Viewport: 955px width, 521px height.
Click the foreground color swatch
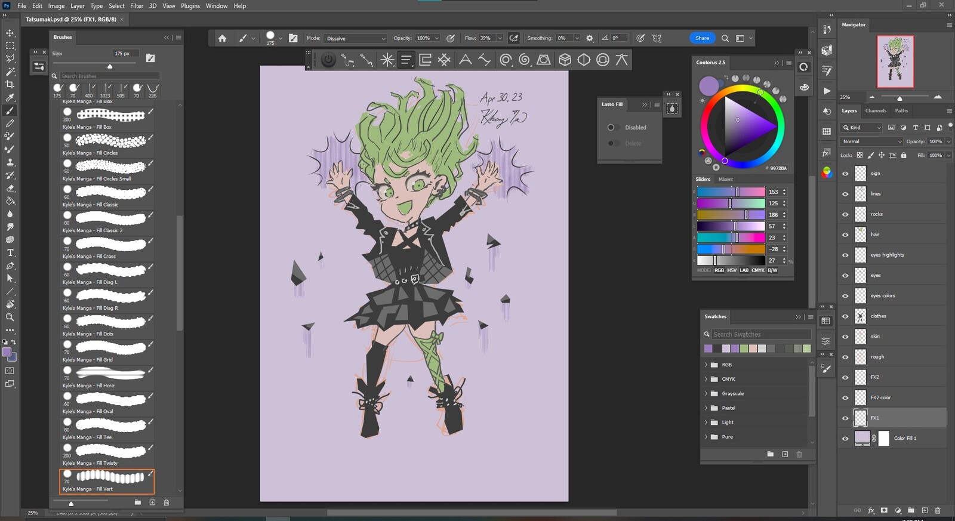click(x=7, y=352)
